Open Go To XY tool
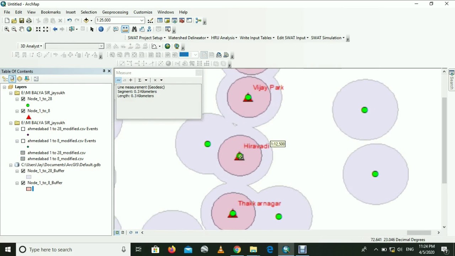The width and height of the screenshot is (455, 256). coord(149,29)
